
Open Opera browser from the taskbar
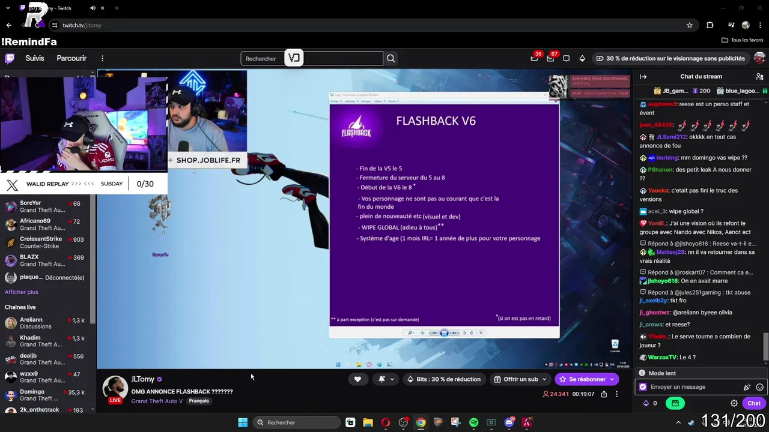pyautogui.click(x=386, y=422)
